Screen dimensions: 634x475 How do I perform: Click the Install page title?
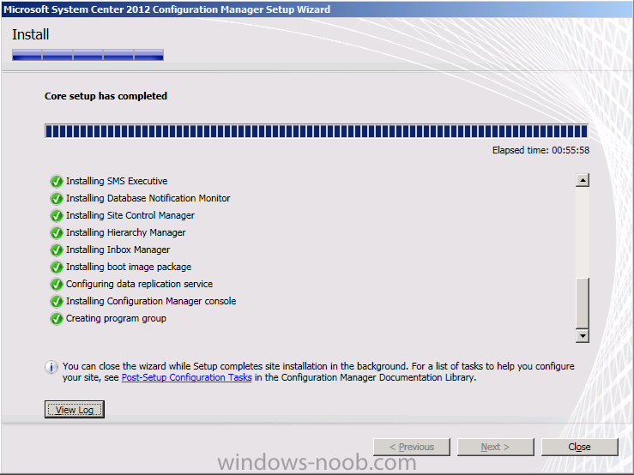click(x=30, y=34)
